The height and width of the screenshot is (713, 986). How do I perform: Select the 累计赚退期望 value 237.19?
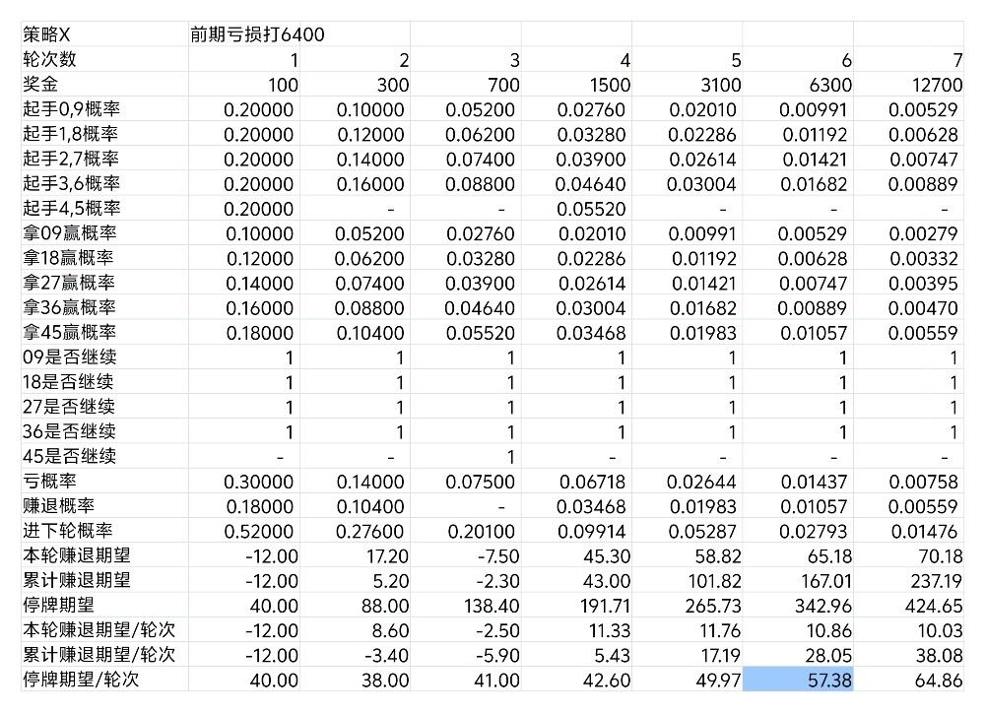click(x=937, y=580)
